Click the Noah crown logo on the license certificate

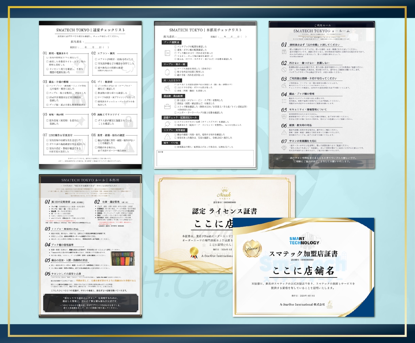pos(224,193)
